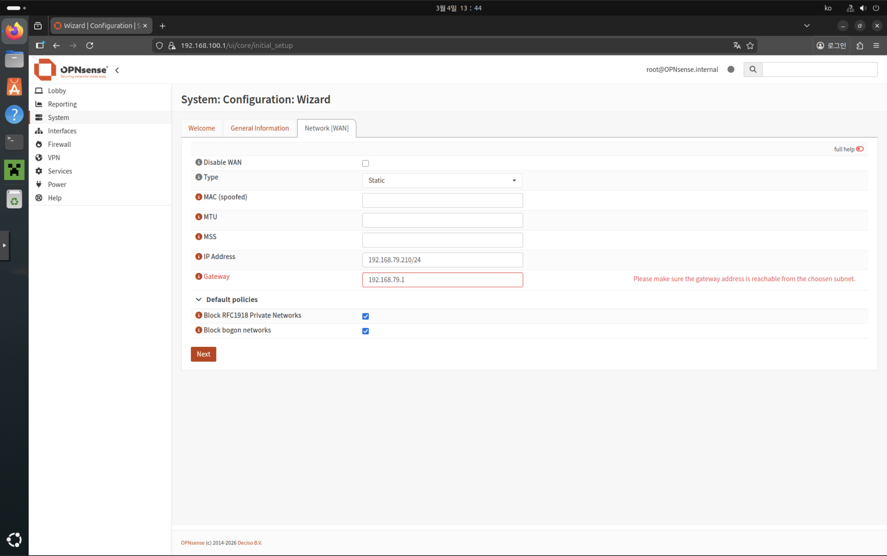Click the Next button
This screenshot has width=887, height=556.
(203, 354)
